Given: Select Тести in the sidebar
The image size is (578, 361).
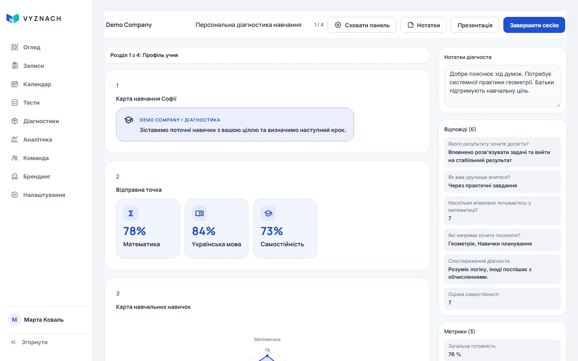Looking at the screenshot, I should 47,103.
